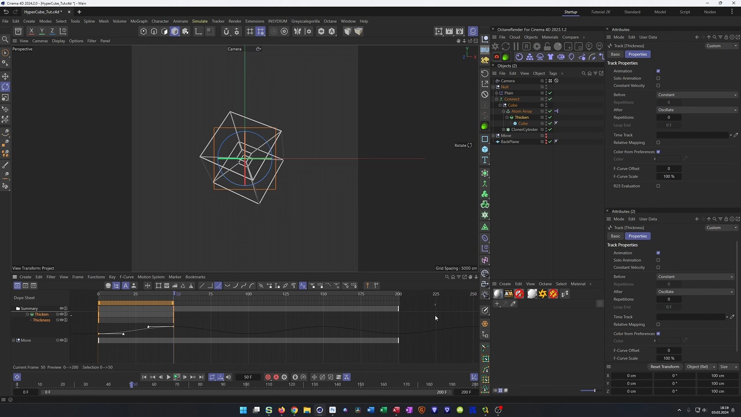The image size is (741, 417).
Task: Toggle the X axis lock
Action: point(32,31)
